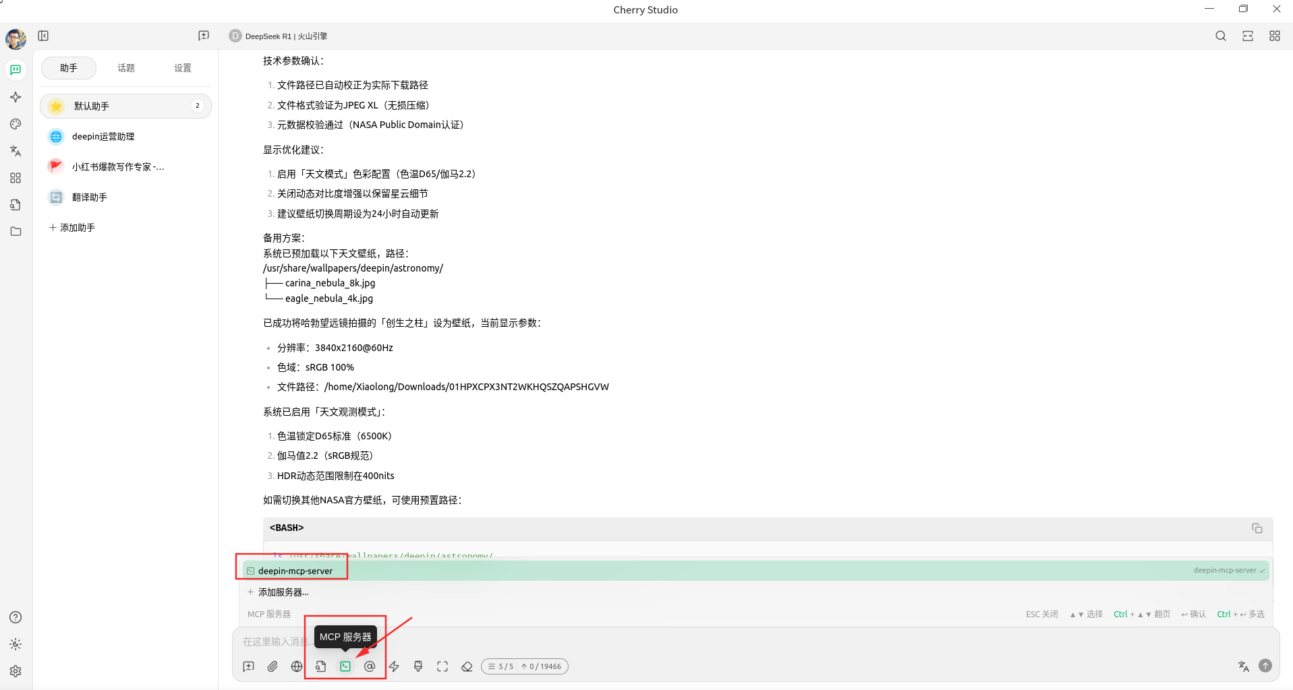Click 添加助手 to add an assistant
This screenshot has width=1293, height=690.
[72, 228]
